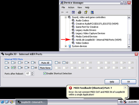Click the taskbar clock showing 2:23 PM
The height and width of the screenshot is (105, 139).
(132, 102)
